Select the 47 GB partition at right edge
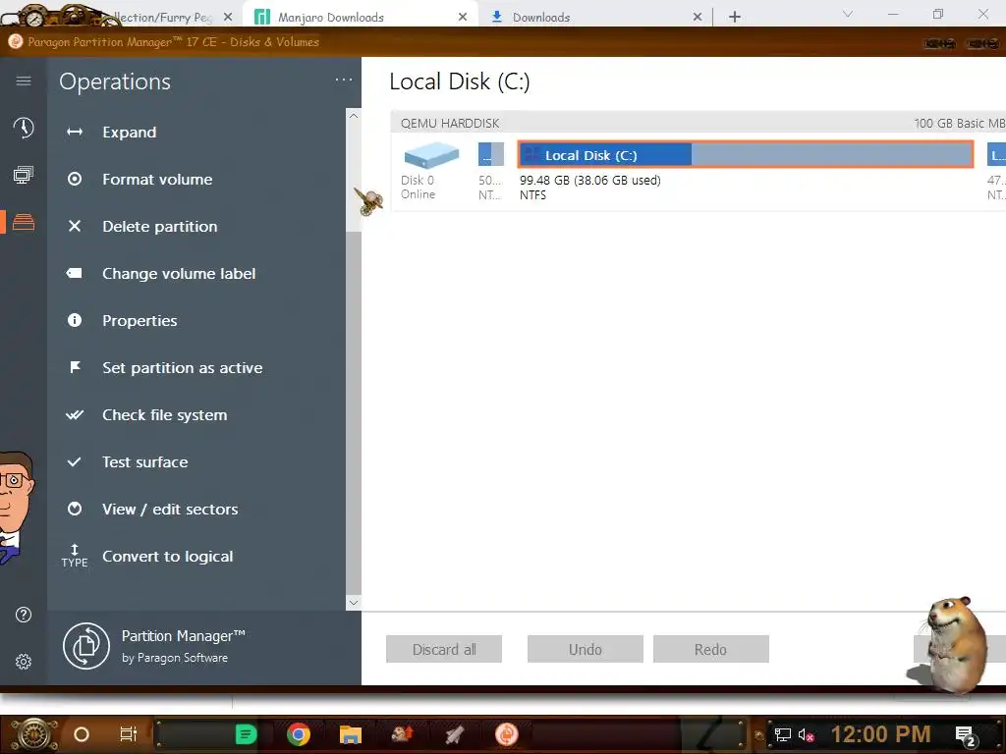 pyautogui.click(x=996, y=154)
